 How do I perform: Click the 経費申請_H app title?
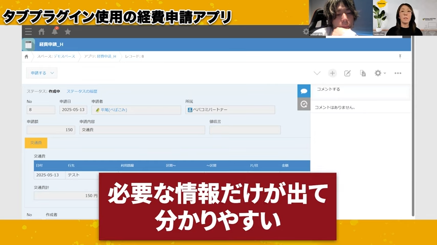coord(51,44)
